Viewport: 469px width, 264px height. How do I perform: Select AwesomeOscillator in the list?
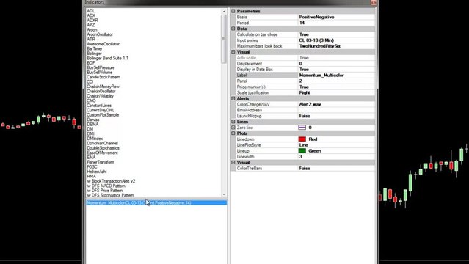(x=103, y=44)
